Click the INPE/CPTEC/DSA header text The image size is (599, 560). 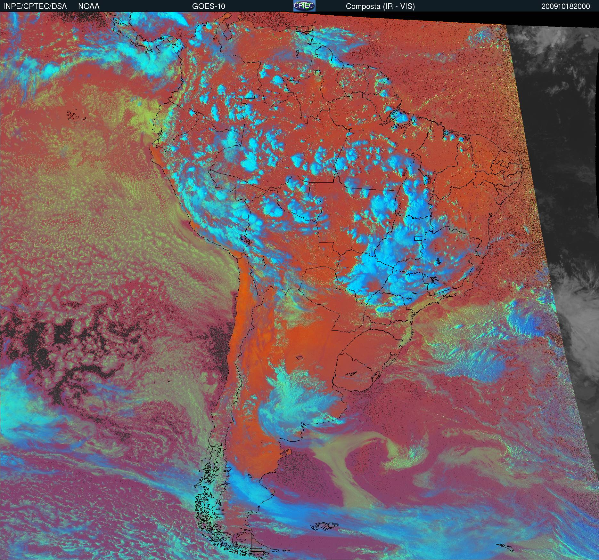[x=35, y=6]
